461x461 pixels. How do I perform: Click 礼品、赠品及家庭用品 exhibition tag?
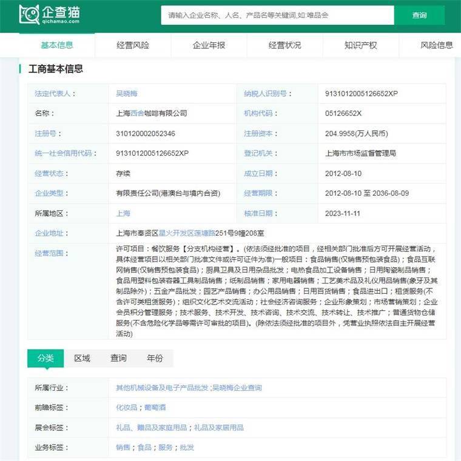151,428
